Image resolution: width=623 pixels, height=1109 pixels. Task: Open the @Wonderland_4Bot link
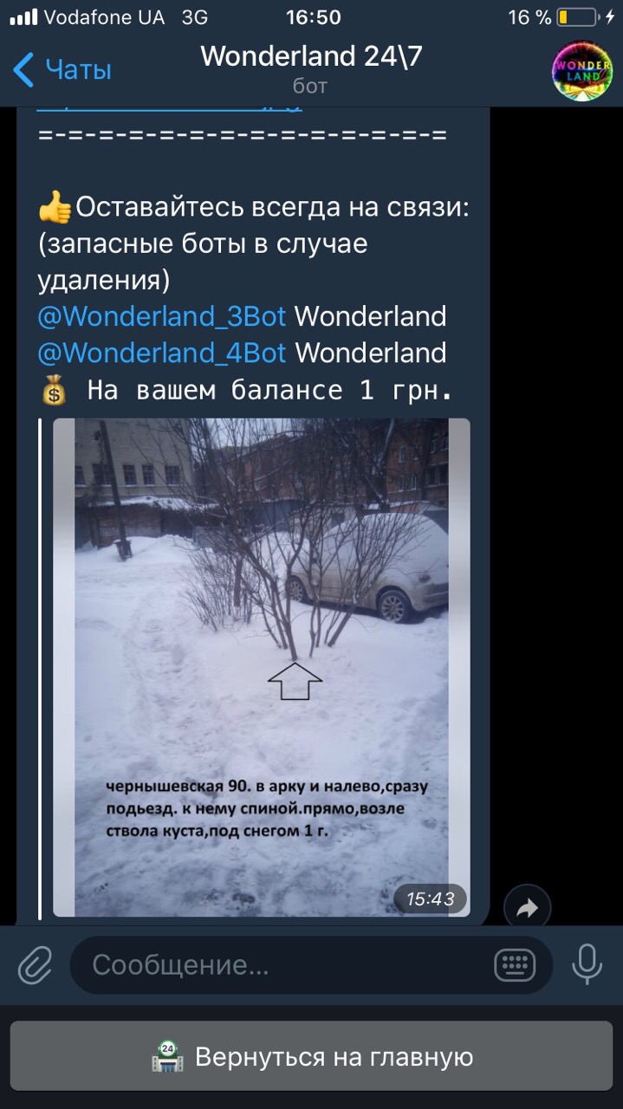click(x=162, y=353)
